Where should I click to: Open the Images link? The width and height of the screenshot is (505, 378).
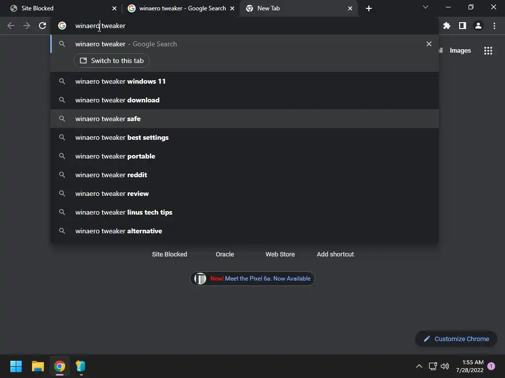pos(460,51)
